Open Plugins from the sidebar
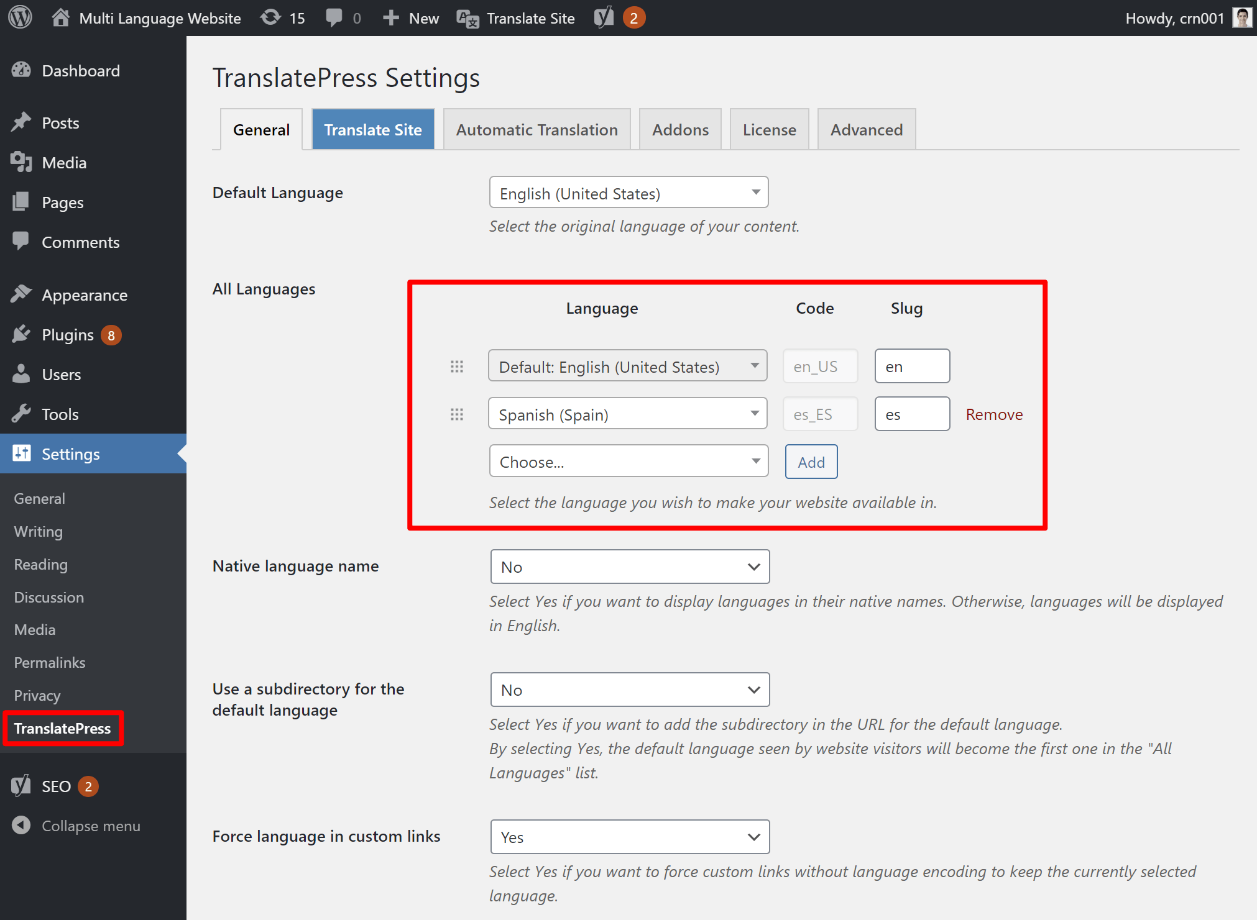Viewport: 1257px width, 920px height. [x=67, y=335]
